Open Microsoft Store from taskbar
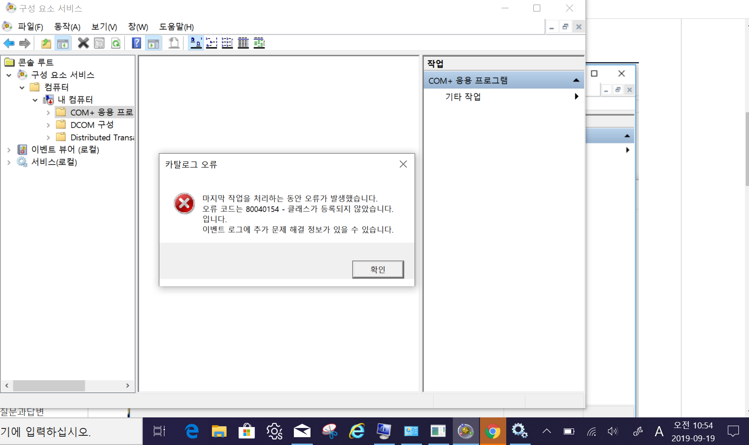 pos(247,431)
